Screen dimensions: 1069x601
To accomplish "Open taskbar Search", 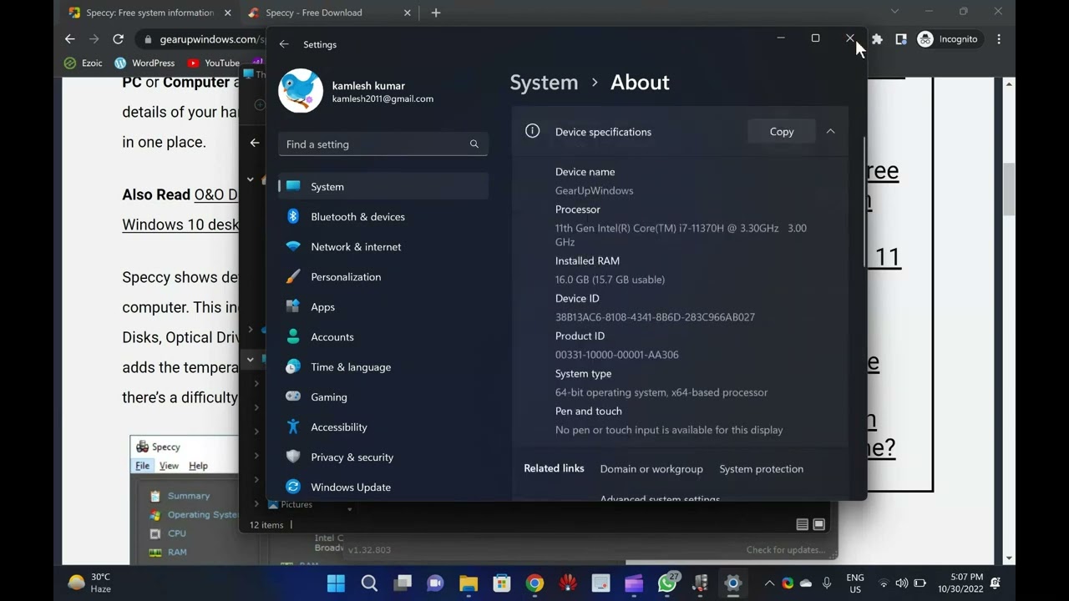I will 369,583.
